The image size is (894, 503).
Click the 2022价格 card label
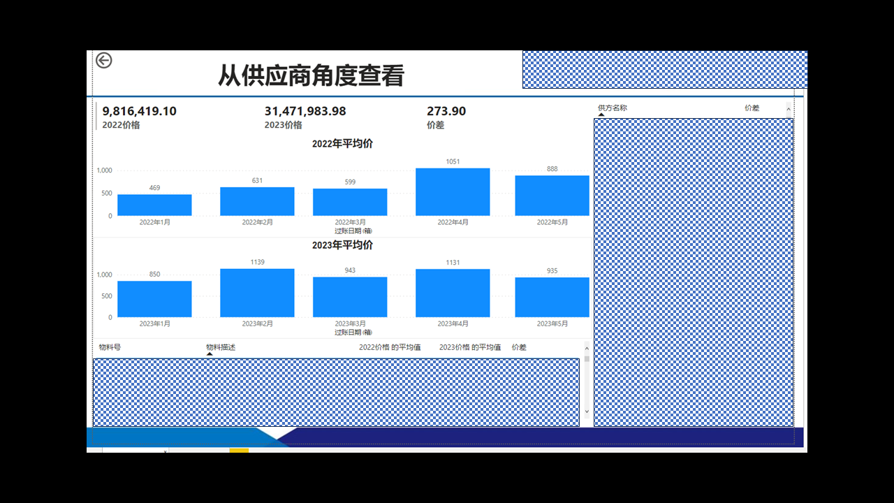click(x=122, y=125)
